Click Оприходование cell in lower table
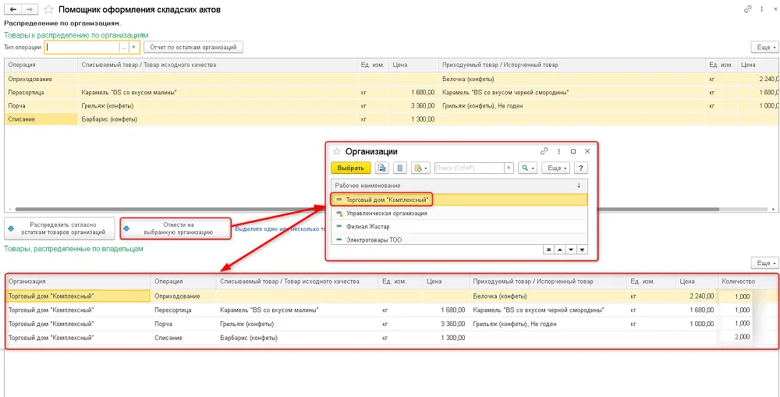Image resolution: width=780 pixels, height=397 pixels. (183, 296)
